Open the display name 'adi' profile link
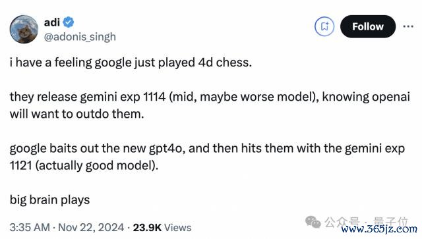 (52, 22)
